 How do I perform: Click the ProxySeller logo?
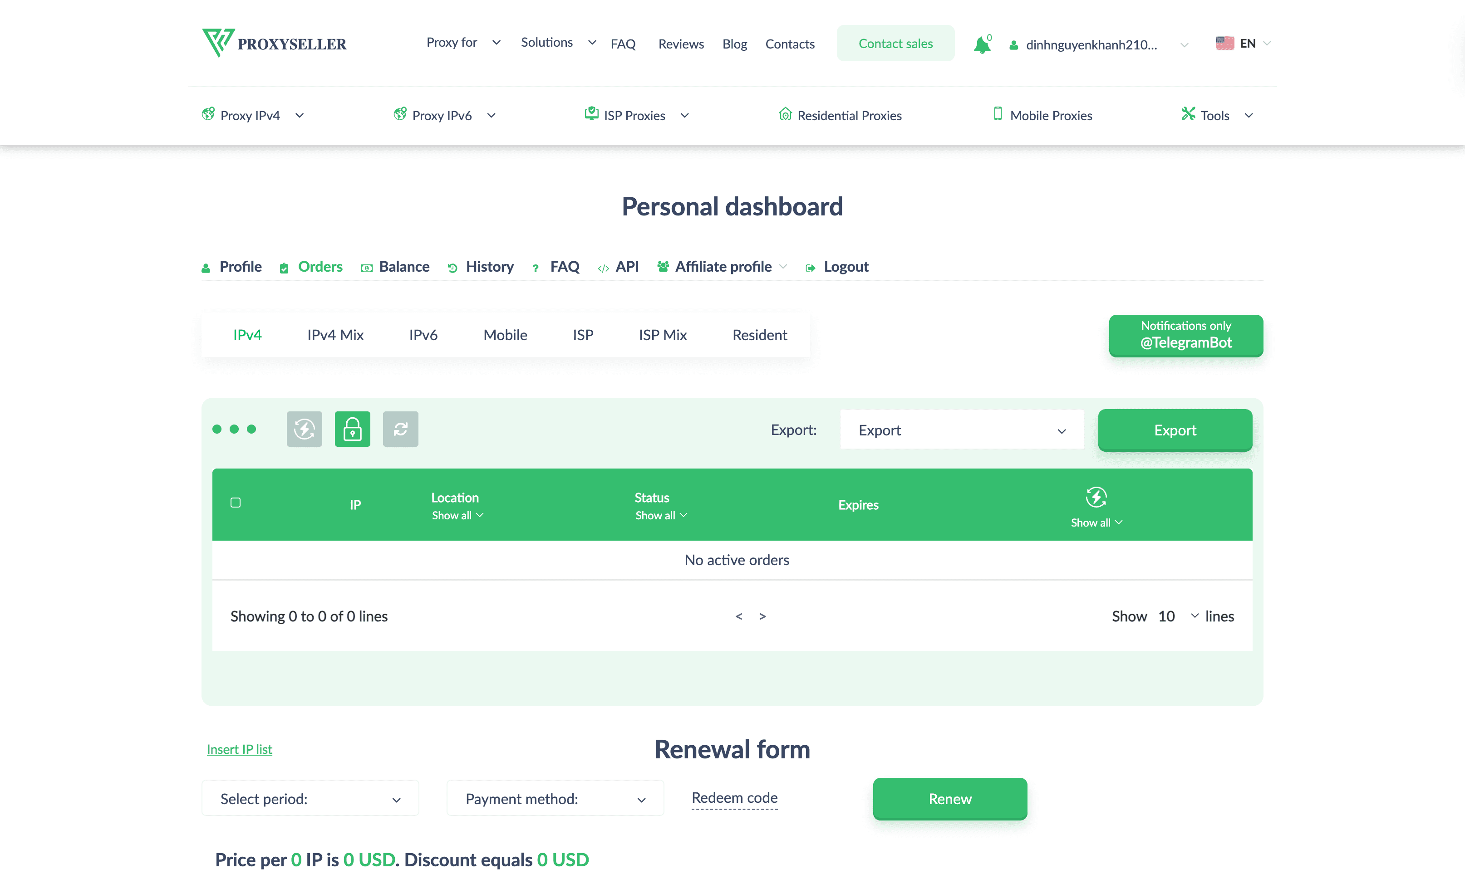(x=275, y=43)
